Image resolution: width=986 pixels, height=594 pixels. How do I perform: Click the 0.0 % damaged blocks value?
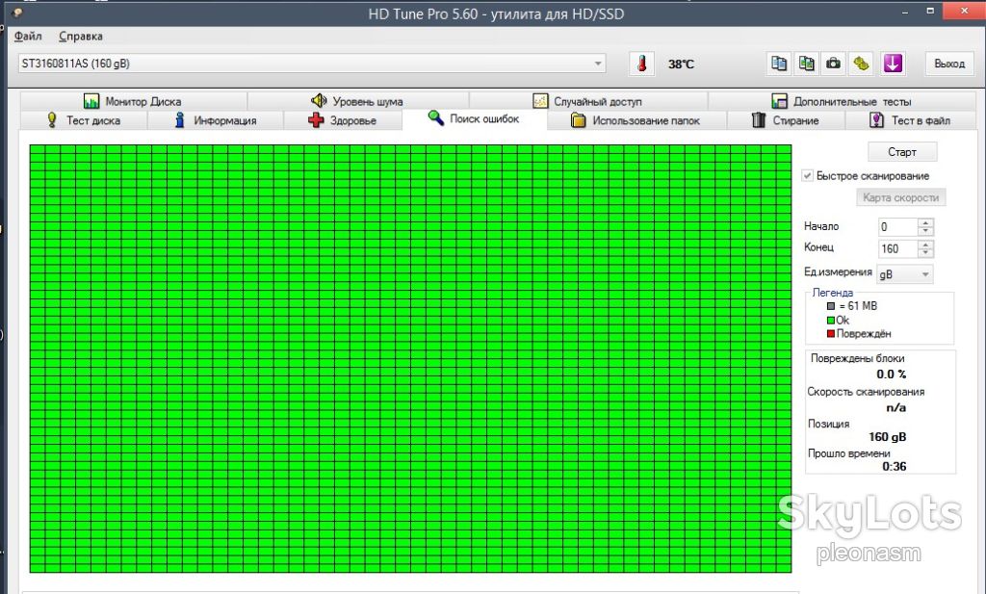891,374
